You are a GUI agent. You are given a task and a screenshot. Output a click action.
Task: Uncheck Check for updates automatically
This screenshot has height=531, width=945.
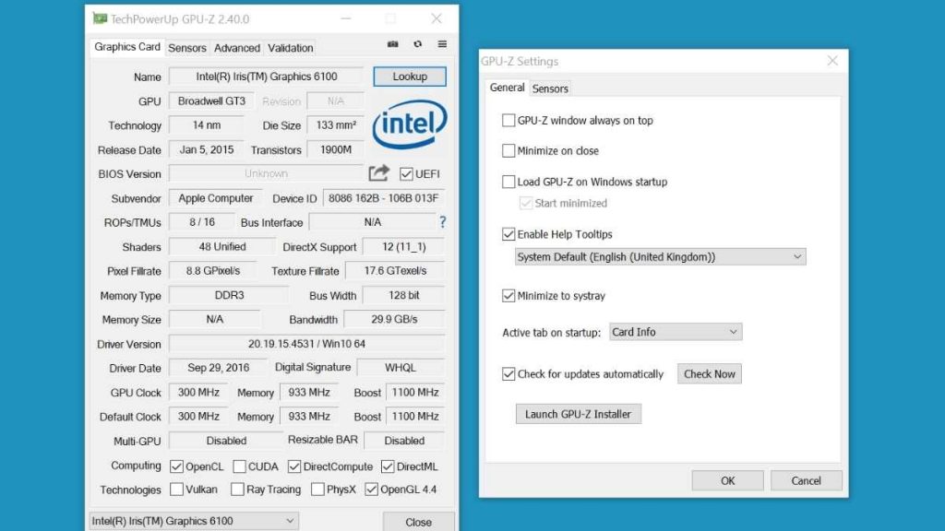tap(508, 374)
